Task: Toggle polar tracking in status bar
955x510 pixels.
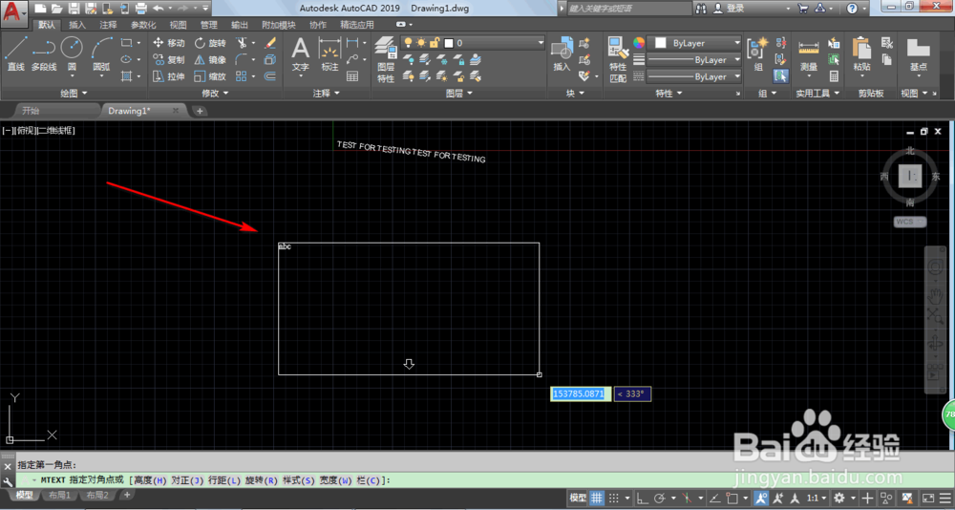Action: coord(659,498)
